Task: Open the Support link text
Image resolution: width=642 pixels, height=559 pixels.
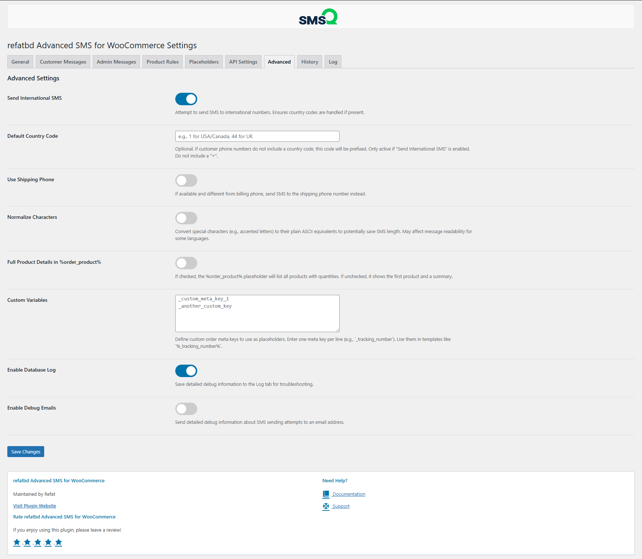Action: tap(341, 506)
